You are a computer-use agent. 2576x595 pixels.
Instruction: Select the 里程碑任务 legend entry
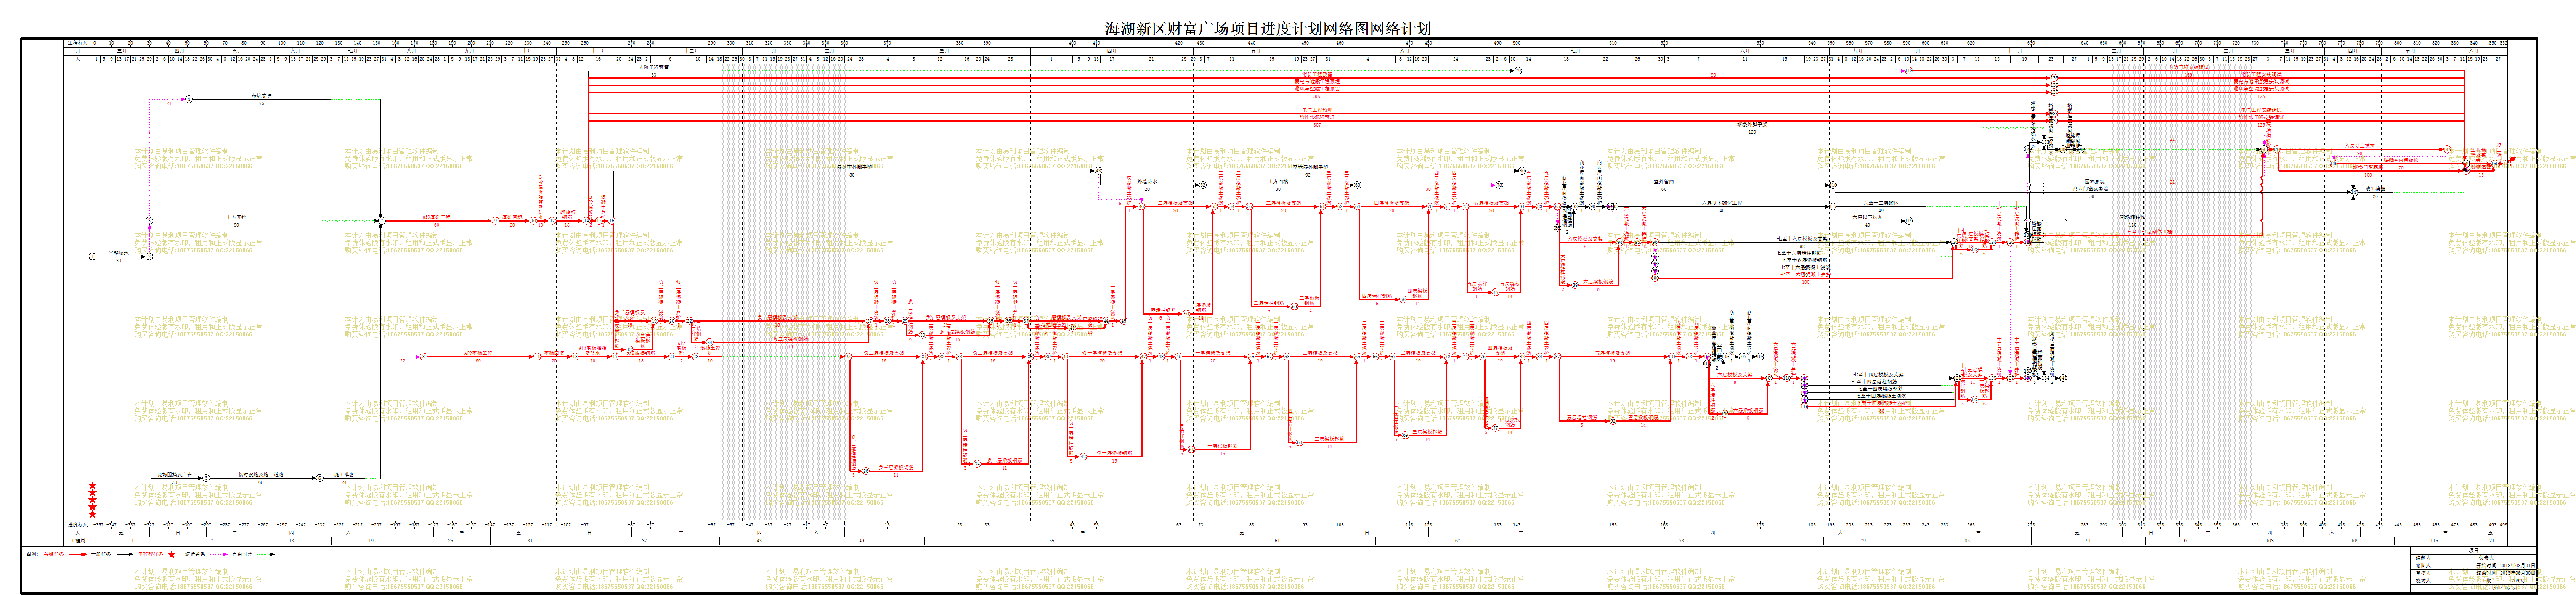(x=150, y=554)
